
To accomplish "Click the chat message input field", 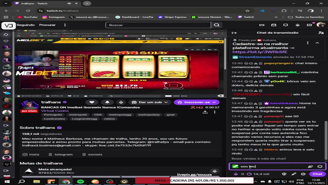I will (277, 166).
